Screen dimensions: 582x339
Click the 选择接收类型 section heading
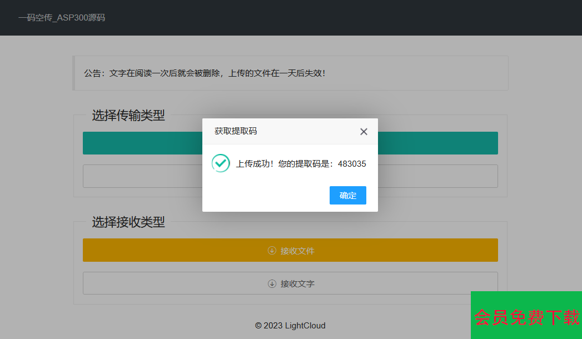[x=128, y=222]
